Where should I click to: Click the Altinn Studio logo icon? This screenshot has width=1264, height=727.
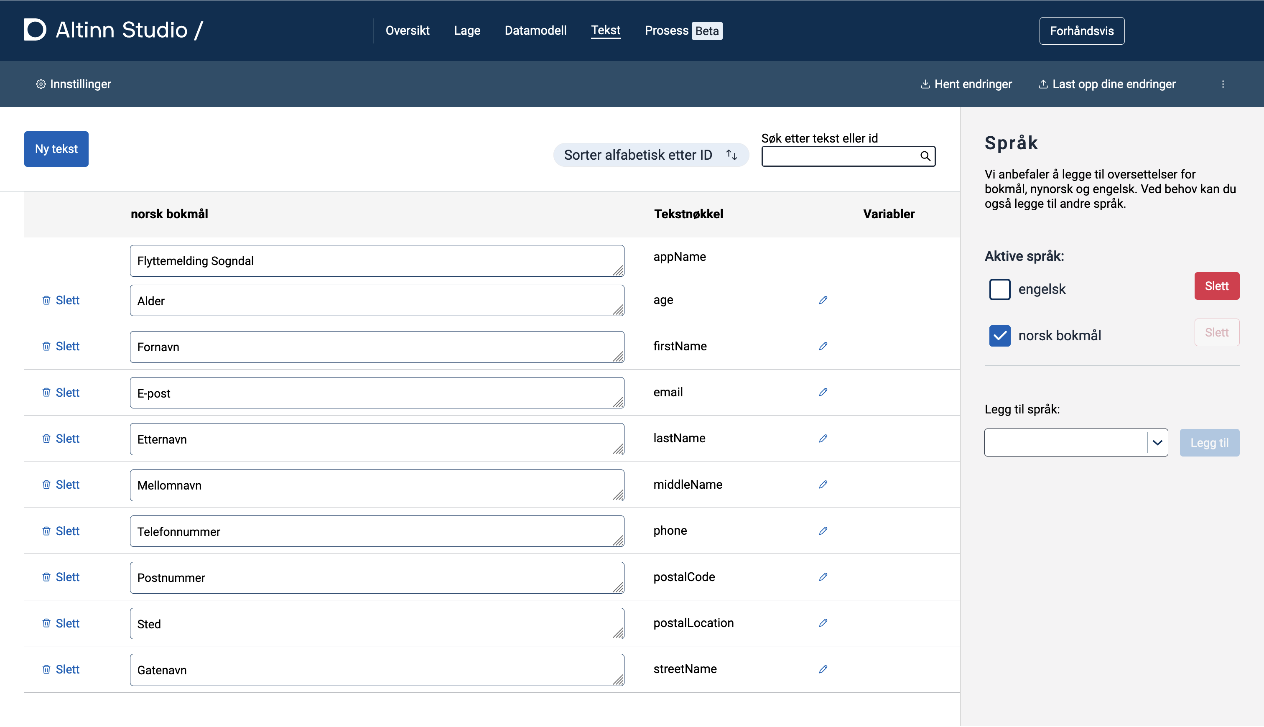coord(35,30)
